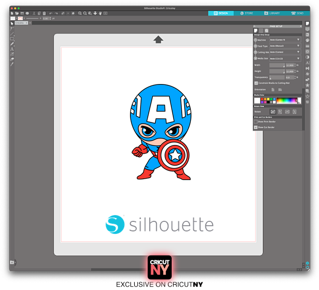The height and width of the screenshot is (290, 319).
Task: Click the line thickness value field
Action: [x=46, y=19]
